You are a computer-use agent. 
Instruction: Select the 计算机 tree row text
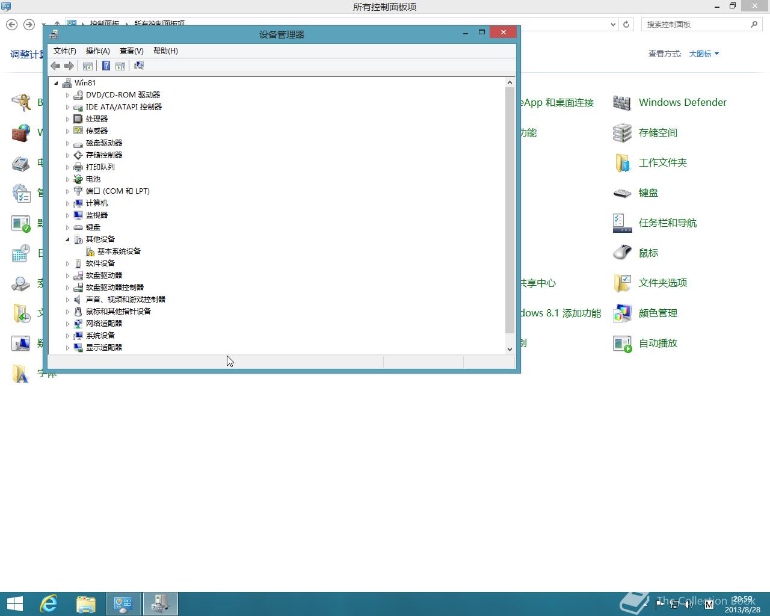tap(97, 203)
